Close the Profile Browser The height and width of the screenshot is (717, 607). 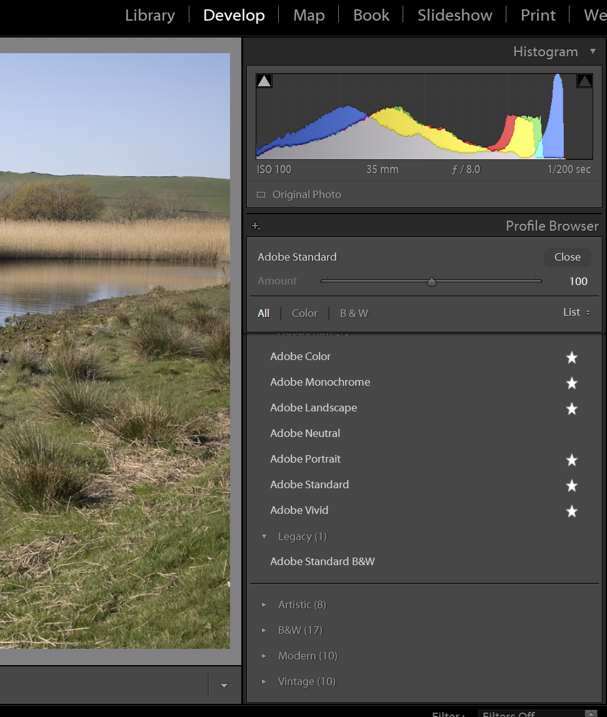click(566, 257)
